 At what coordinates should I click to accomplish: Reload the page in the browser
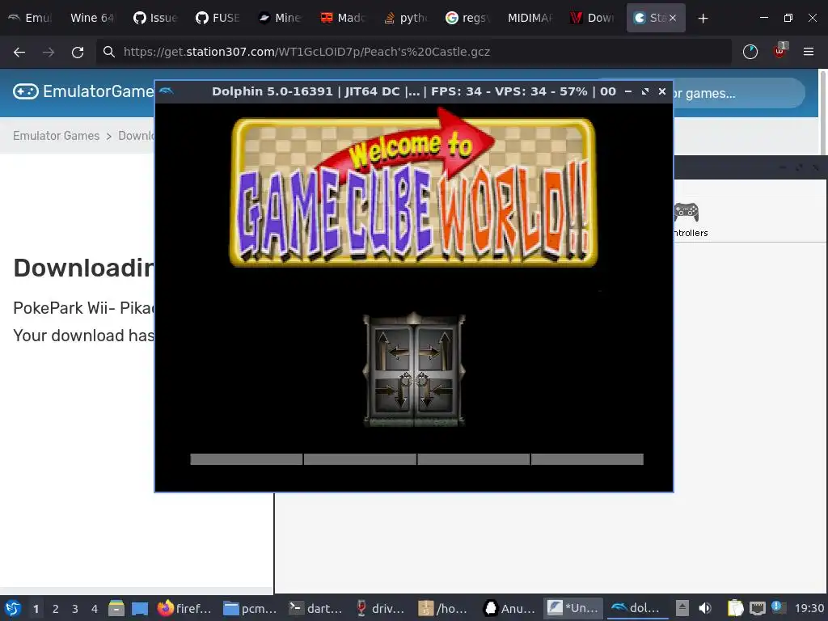pos(78,52)
